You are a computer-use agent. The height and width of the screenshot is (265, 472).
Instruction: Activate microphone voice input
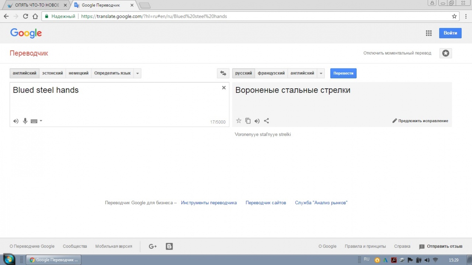click(x=25, y=121)
